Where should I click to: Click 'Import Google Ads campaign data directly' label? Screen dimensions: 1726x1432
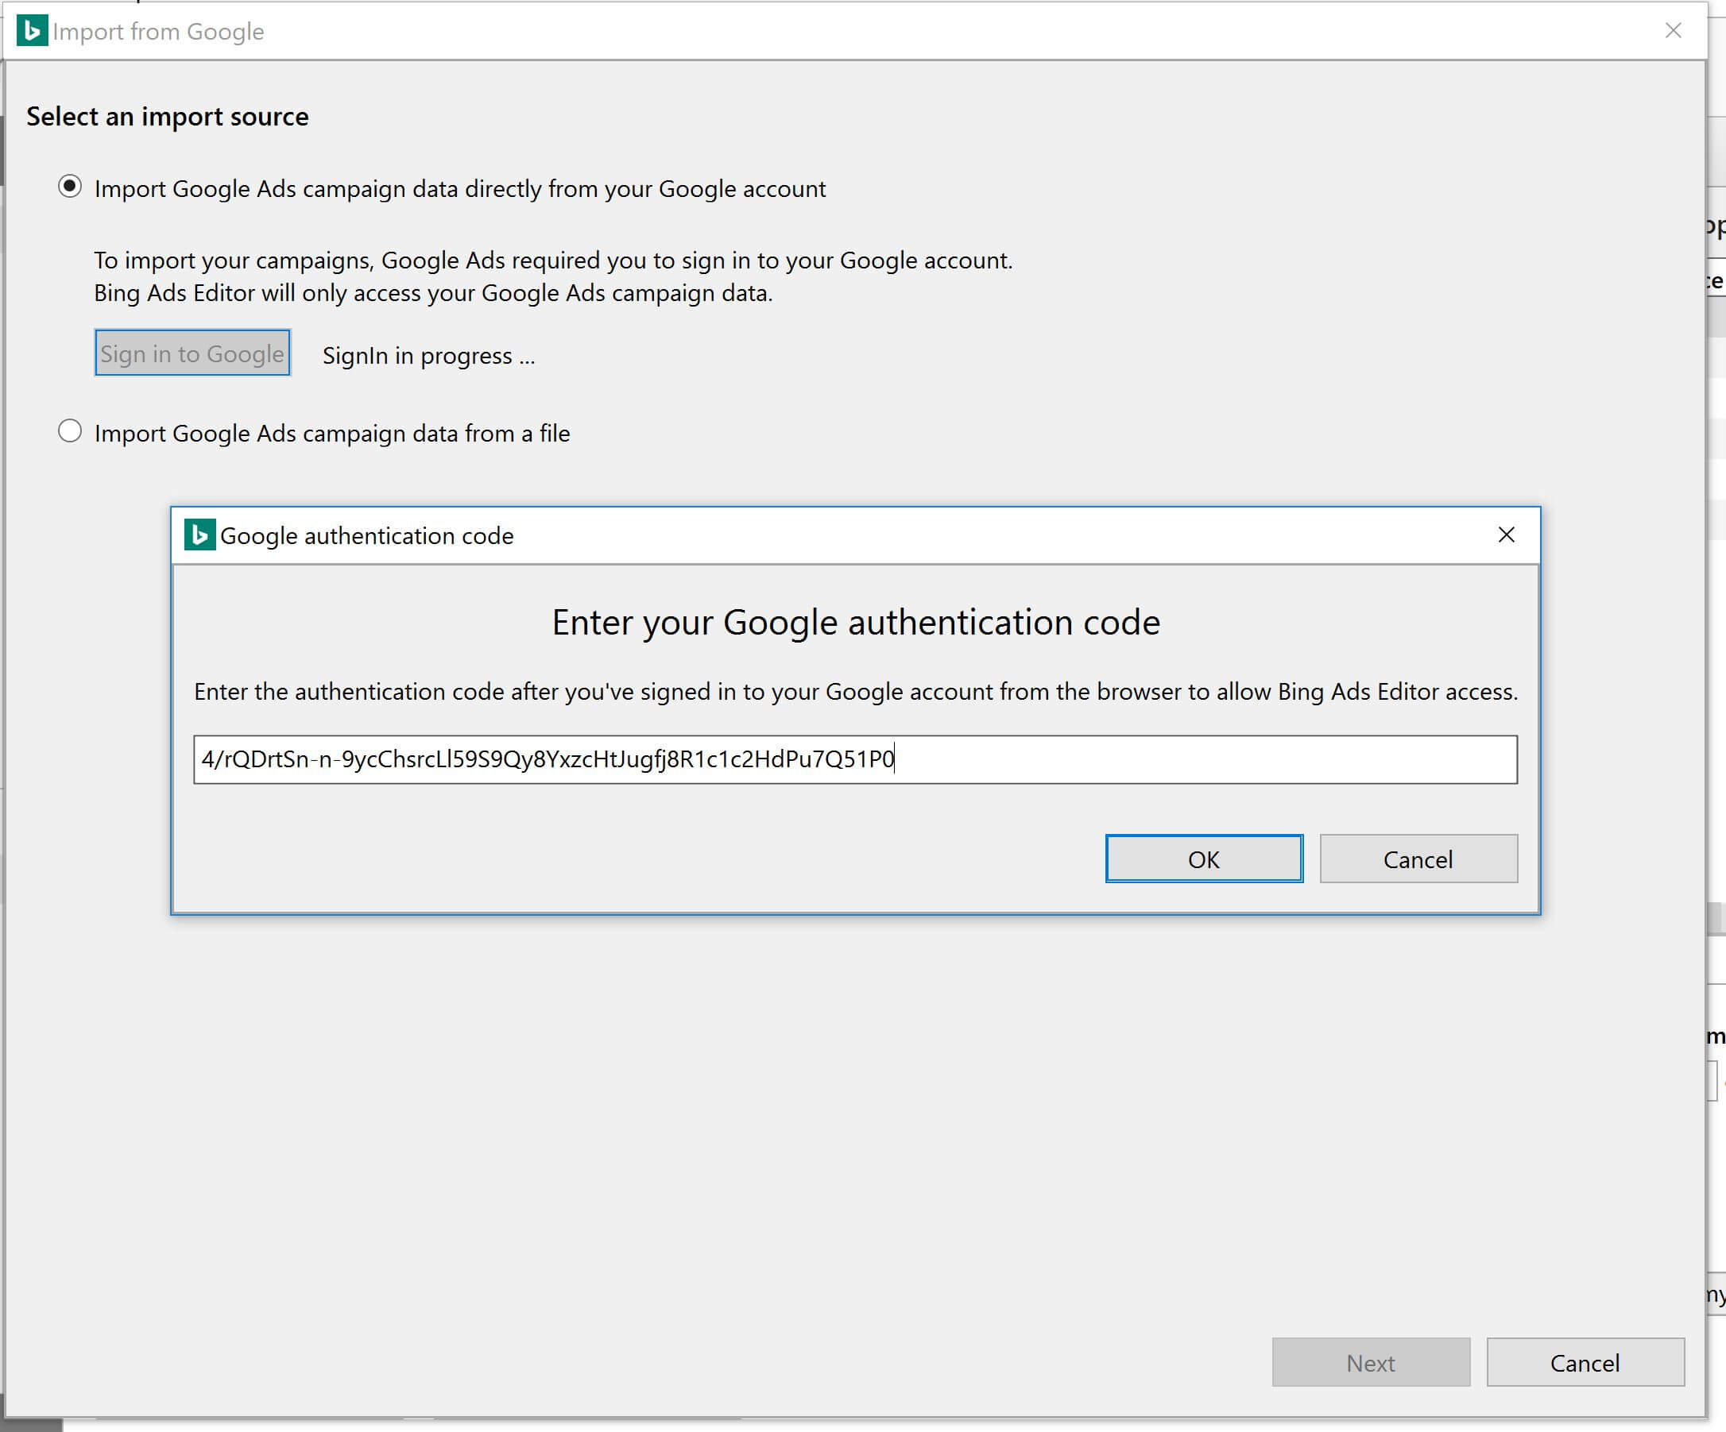click(x=460, y=189)
